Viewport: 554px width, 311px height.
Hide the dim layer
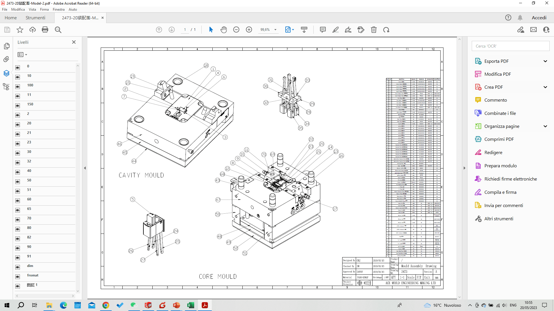click(18, 267)
